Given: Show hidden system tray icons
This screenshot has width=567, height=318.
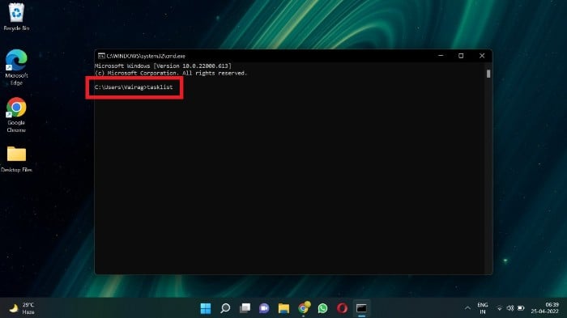Looking at the screenshot, I should [467, 308].
